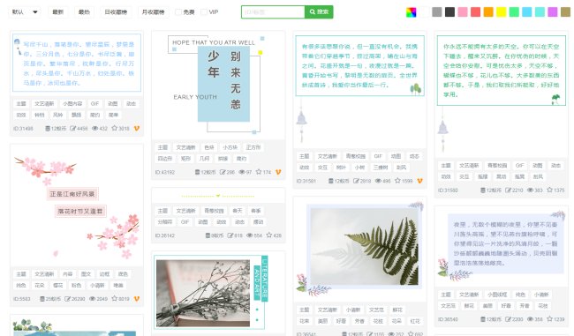Filter by the light gray swatch
Screen dimensions: 574x336
pos(437,12)
